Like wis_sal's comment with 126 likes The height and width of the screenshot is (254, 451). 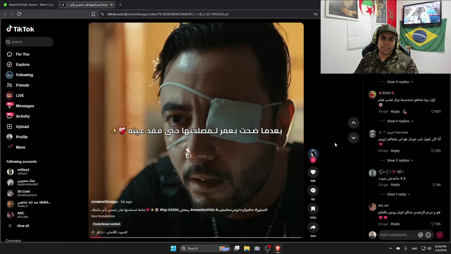(x=433, y=224)
